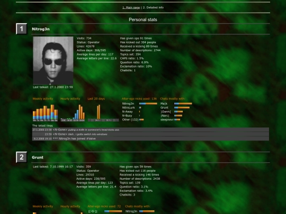The image size is (286, 214).
Task: Open Nitrog3n's sunglasses profile photo
Action: click(53, 60)
